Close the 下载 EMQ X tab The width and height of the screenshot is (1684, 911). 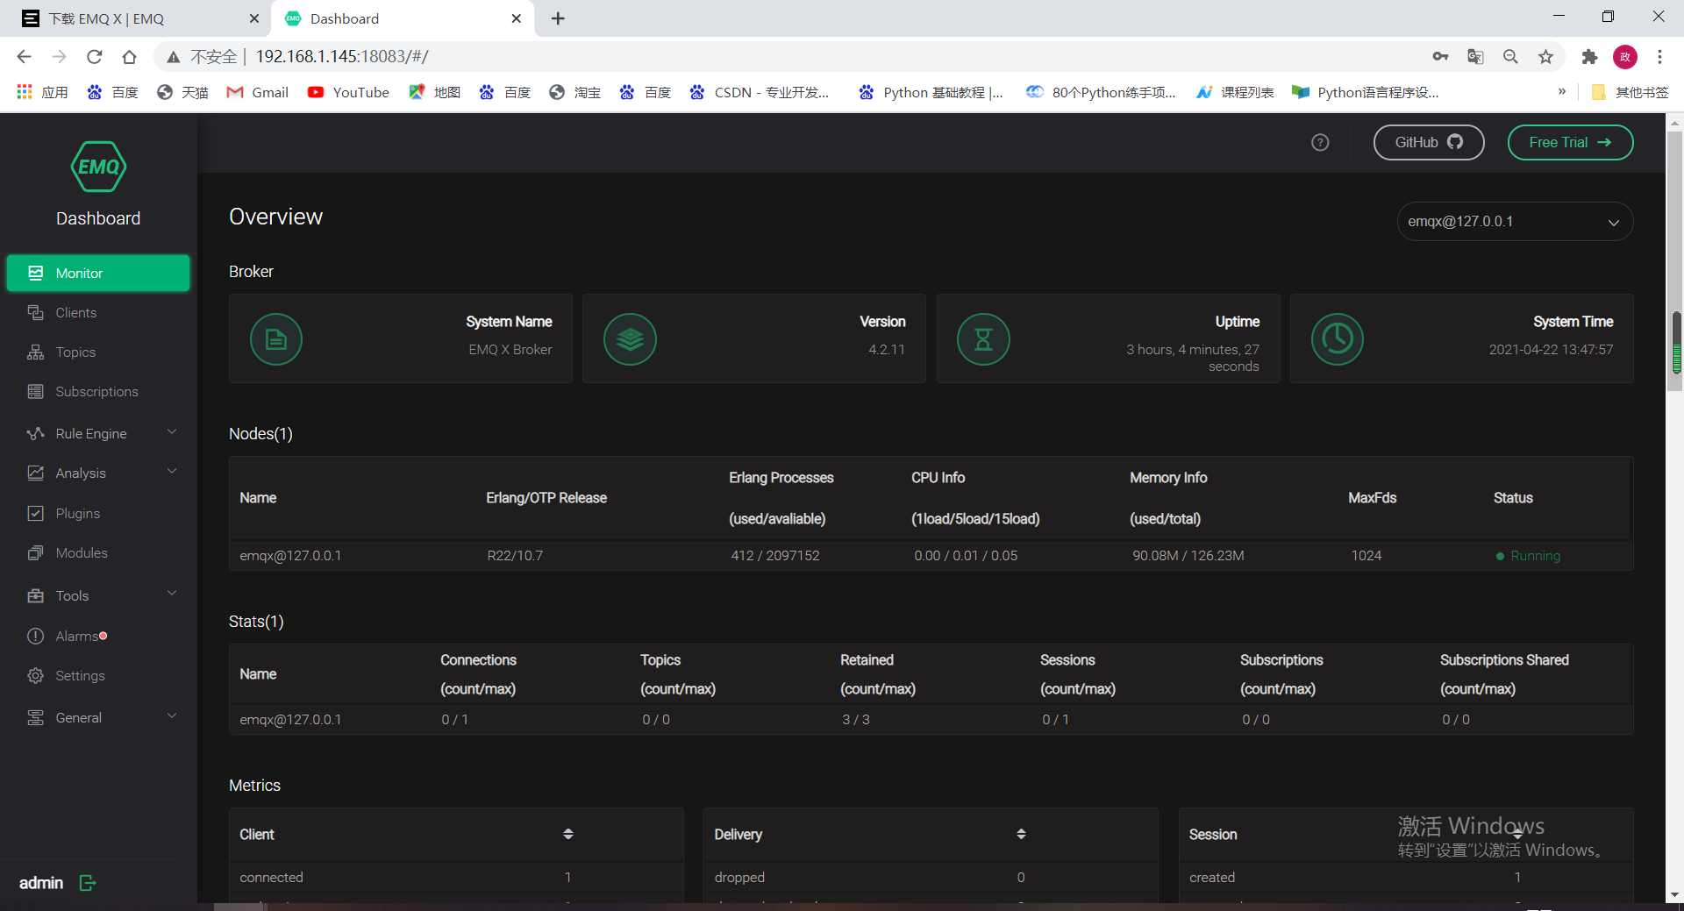[x=254, y=18]
